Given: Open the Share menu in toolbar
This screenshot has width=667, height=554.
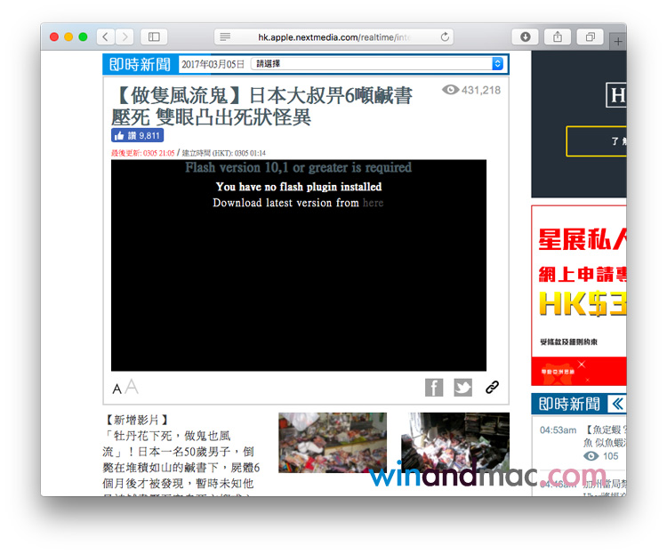Looking at the screenshot, I should [557, 36].
